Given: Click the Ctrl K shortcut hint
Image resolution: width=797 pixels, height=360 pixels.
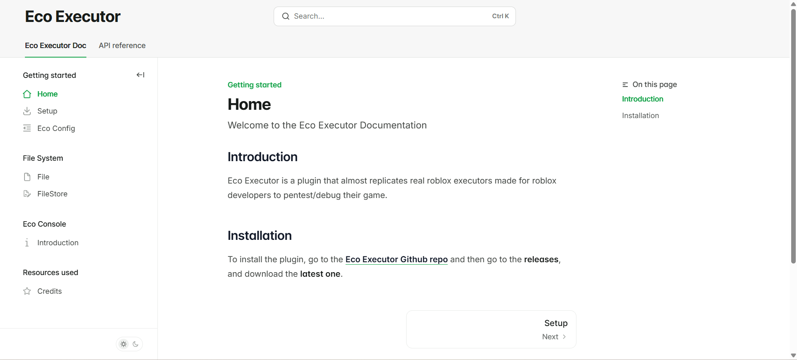Looking at the screenshot, I should coord(500,16).
